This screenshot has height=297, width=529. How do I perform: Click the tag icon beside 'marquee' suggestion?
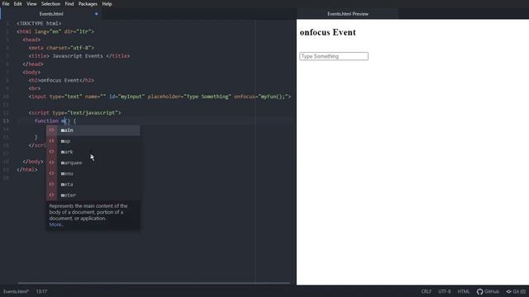point(51,163)
